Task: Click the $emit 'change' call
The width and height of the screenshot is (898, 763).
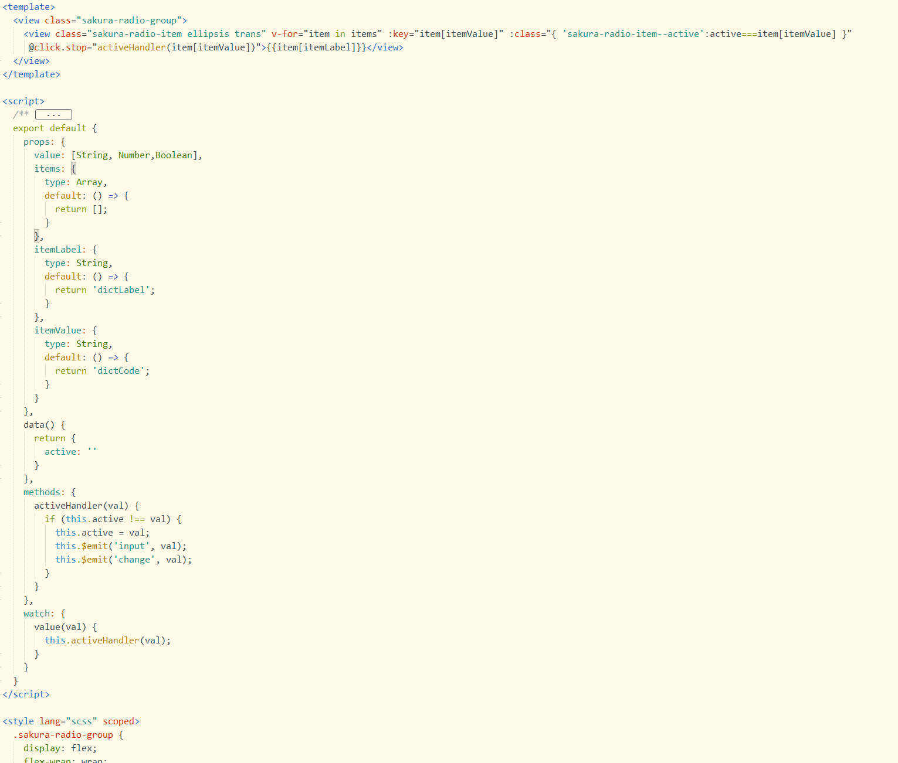Action: click(x=123, y=560)
